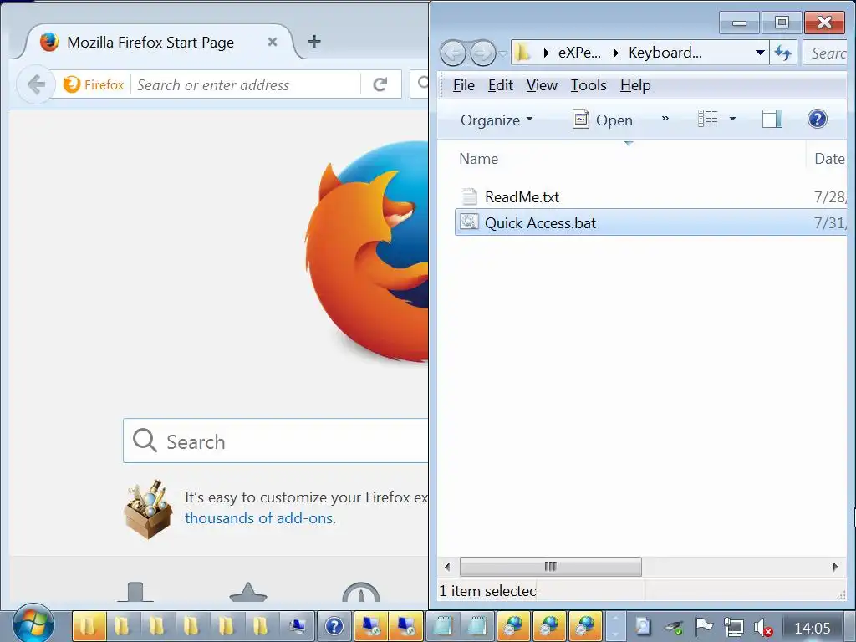This screenshot has width=856, height=642.
Task: Click the horizontal scrollbar thumb in Explorer
Action: [550, 567]
